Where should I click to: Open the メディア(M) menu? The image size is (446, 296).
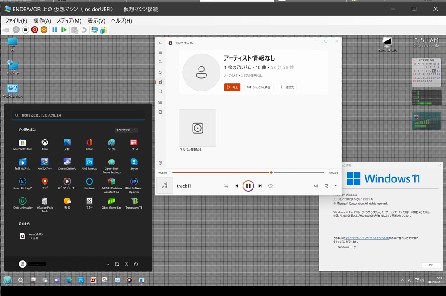click(69, 20)
